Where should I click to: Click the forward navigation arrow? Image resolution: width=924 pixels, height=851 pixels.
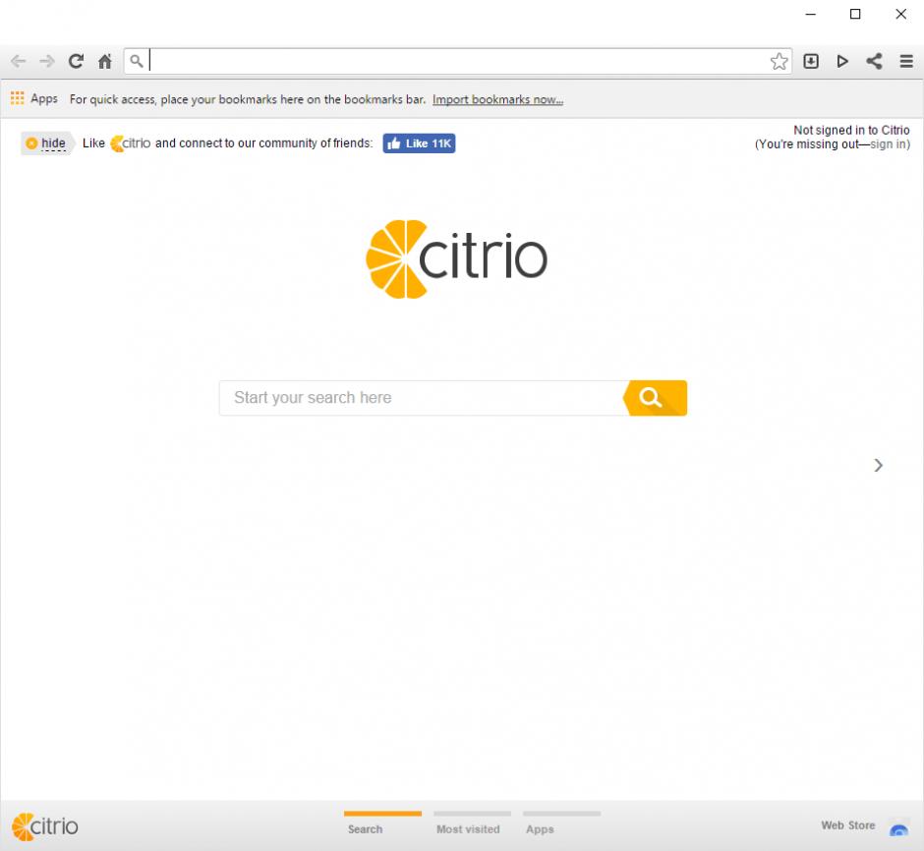pos(47,61)
